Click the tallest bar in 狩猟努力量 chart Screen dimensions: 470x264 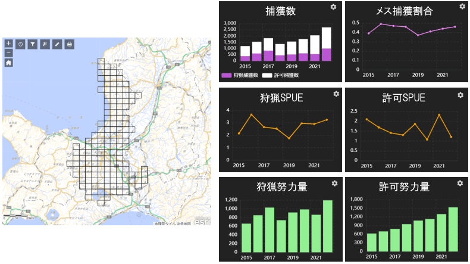327,226
